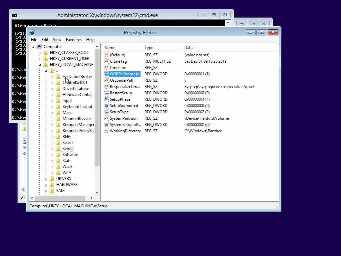This screenshot has height=256, width=341.
Task: Click the DRIVERS folder icon
Action: click(x=52, y=179)
